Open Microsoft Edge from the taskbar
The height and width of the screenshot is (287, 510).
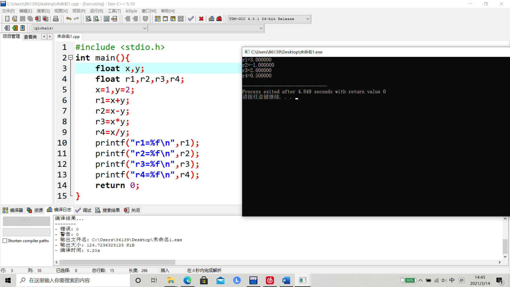(x=187, y=280)
